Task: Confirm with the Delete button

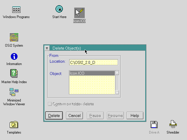Action: [x=54, y=116]
